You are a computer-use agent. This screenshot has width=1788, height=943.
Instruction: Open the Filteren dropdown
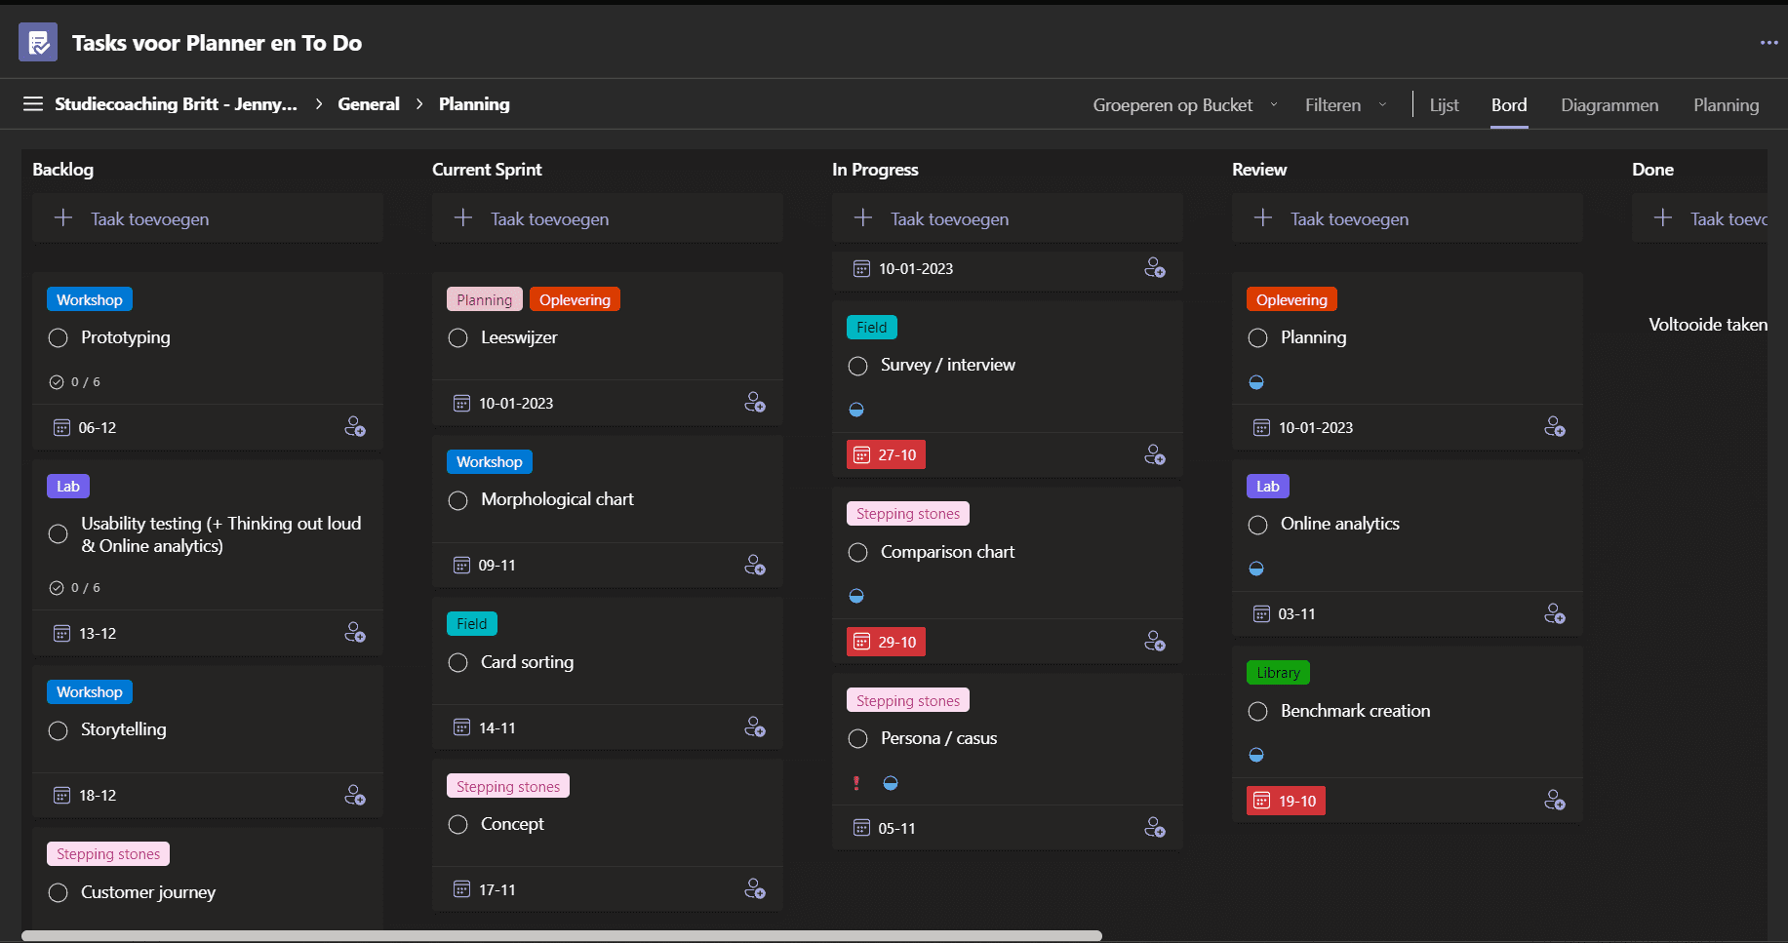(x=1345, y=104)
